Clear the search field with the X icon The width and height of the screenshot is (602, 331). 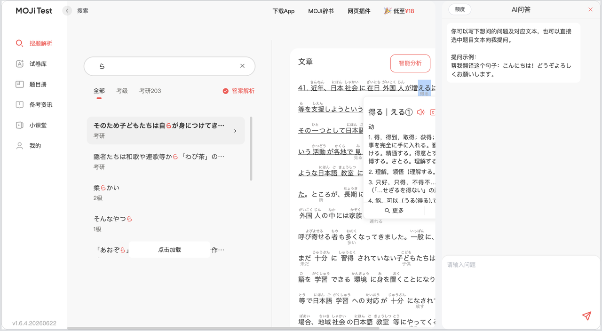242,66
